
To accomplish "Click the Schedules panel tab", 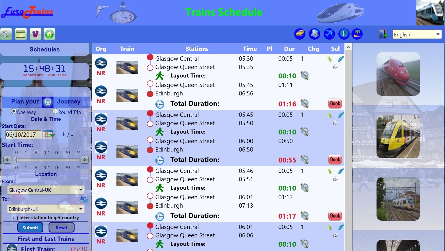I will click(44, 49).
